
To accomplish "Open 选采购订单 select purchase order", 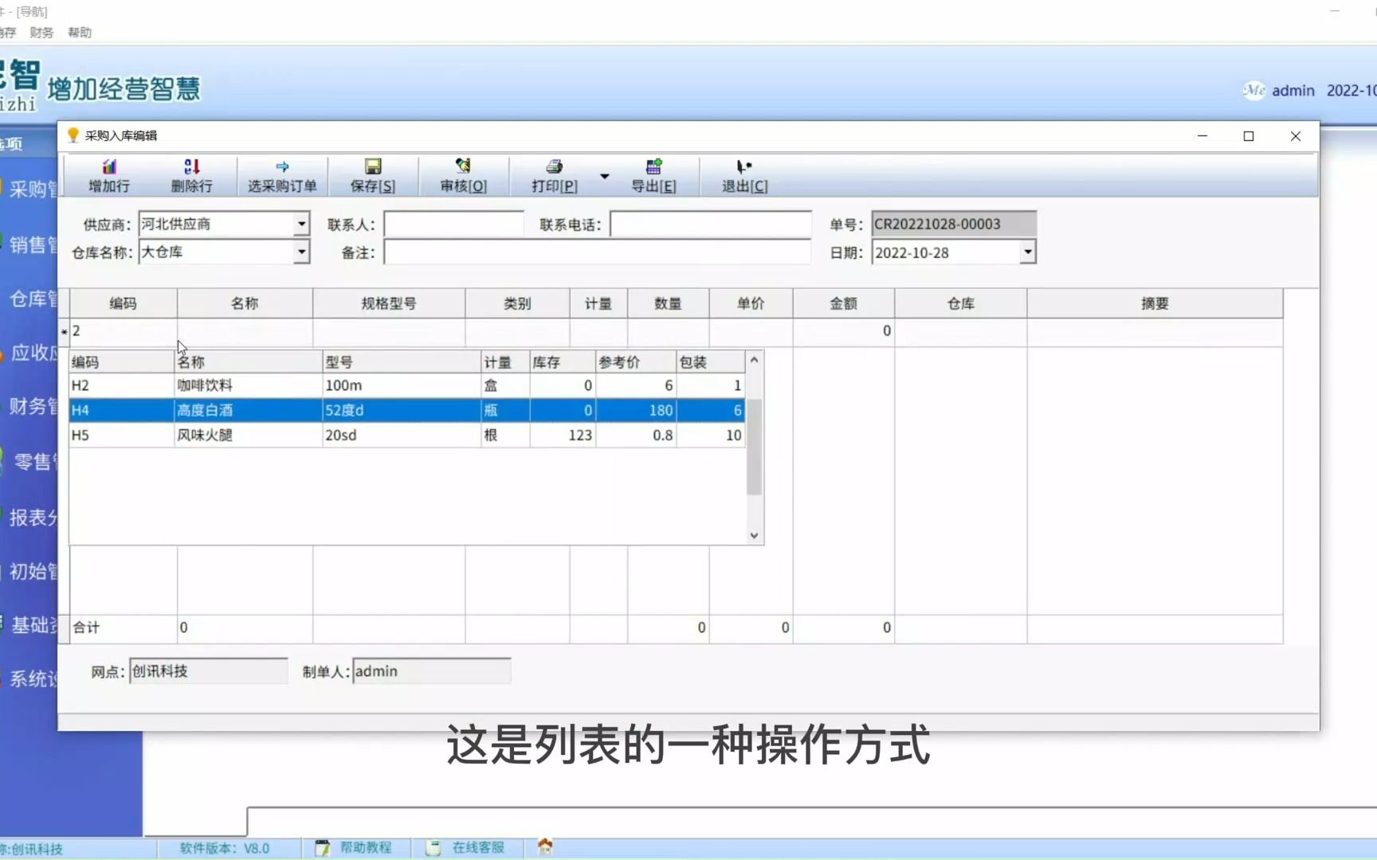I will pos(282,176).
